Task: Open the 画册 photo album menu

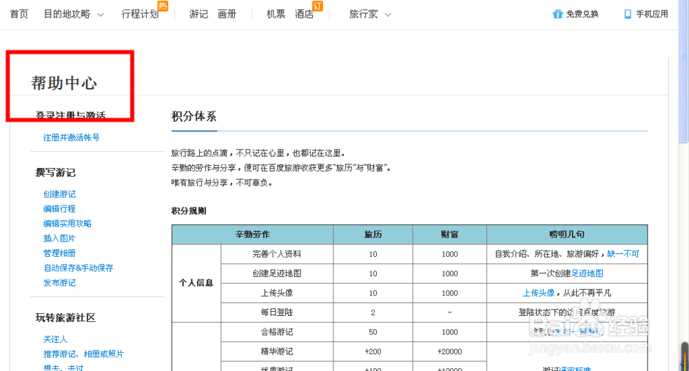Action: point(227,14)
